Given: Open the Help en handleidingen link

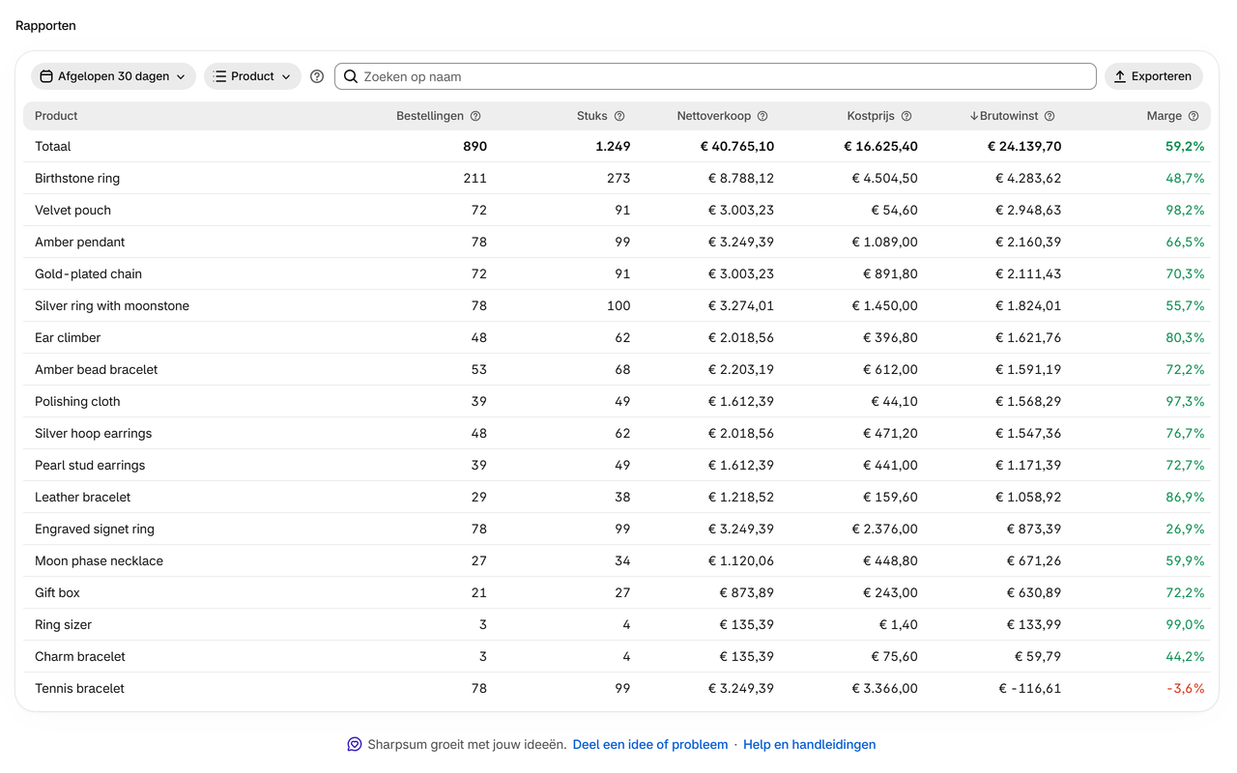Looking at the screenshot, I should [810, 744].
